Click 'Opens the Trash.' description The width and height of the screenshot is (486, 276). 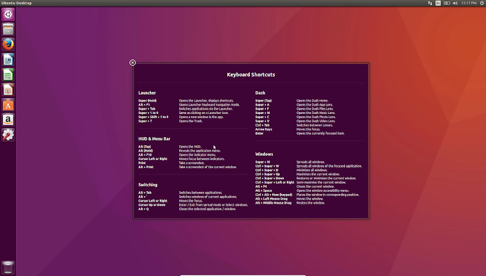tap(191, 121)
